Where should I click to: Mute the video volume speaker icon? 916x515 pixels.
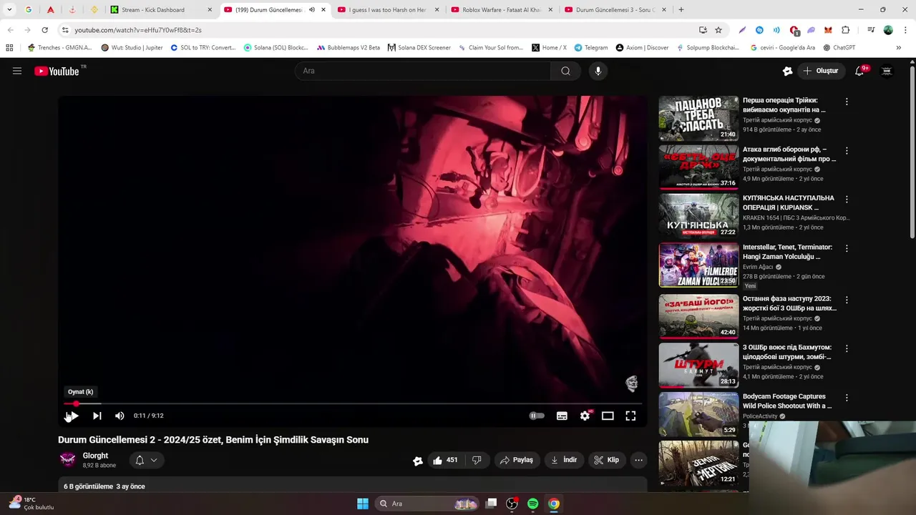120,416
